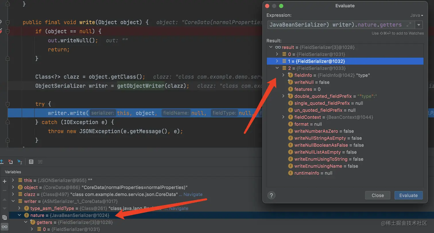Select the runtimeInfo = null row

345,173
